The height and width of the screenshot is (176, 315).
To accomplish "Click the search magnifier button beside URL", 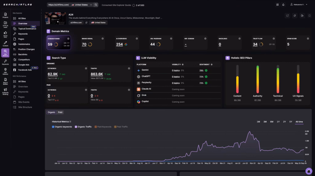I will point(96,5).
